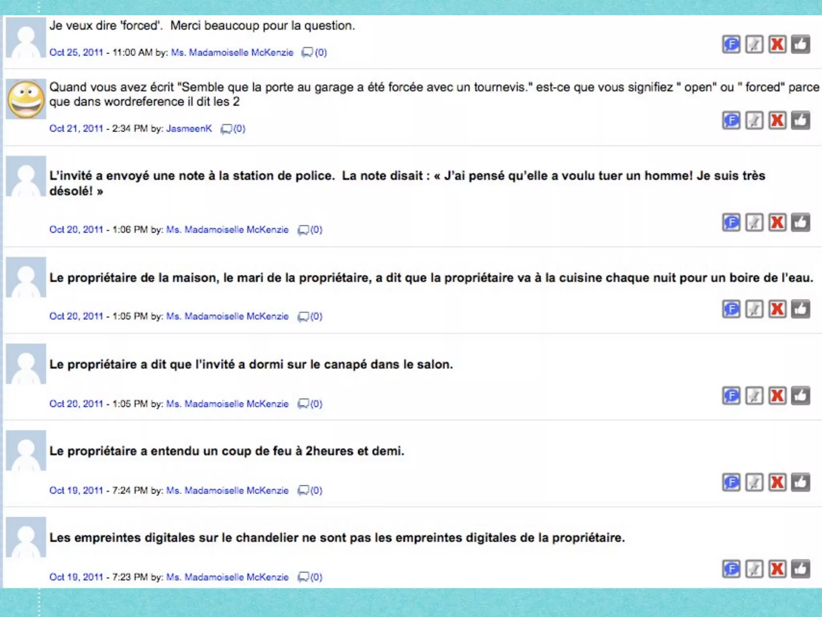This screenshot has height=617, width=822.
Task: Click blue F icon on 'empreintes digitales' post
Action: (x=731, y=569)
